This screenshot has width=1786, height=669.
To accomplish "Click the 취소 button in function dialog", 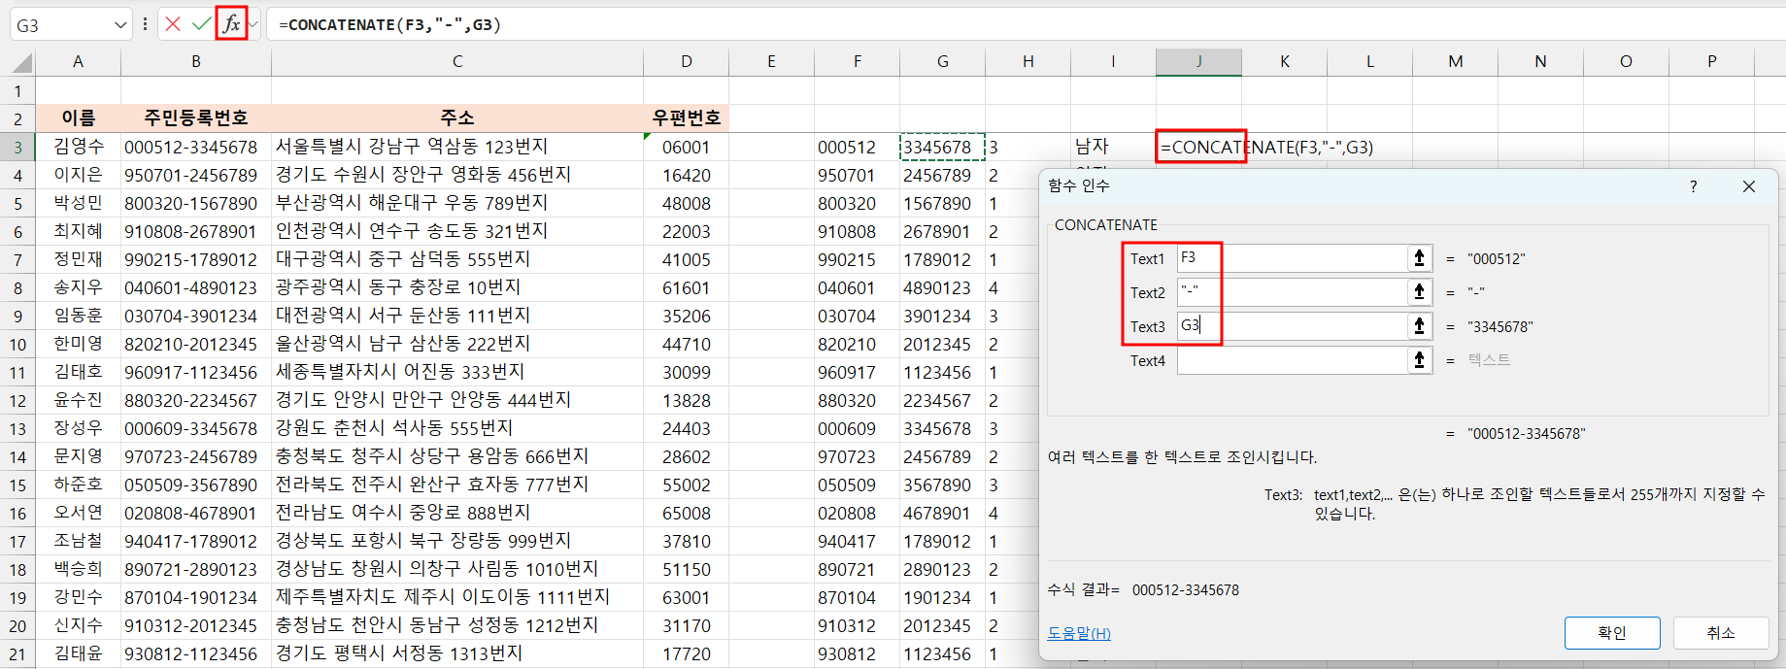I will [x=1721, y=633].
